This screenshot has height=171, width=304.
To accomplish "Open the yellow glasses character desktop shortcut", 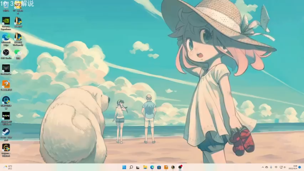I will click(18, 8).
